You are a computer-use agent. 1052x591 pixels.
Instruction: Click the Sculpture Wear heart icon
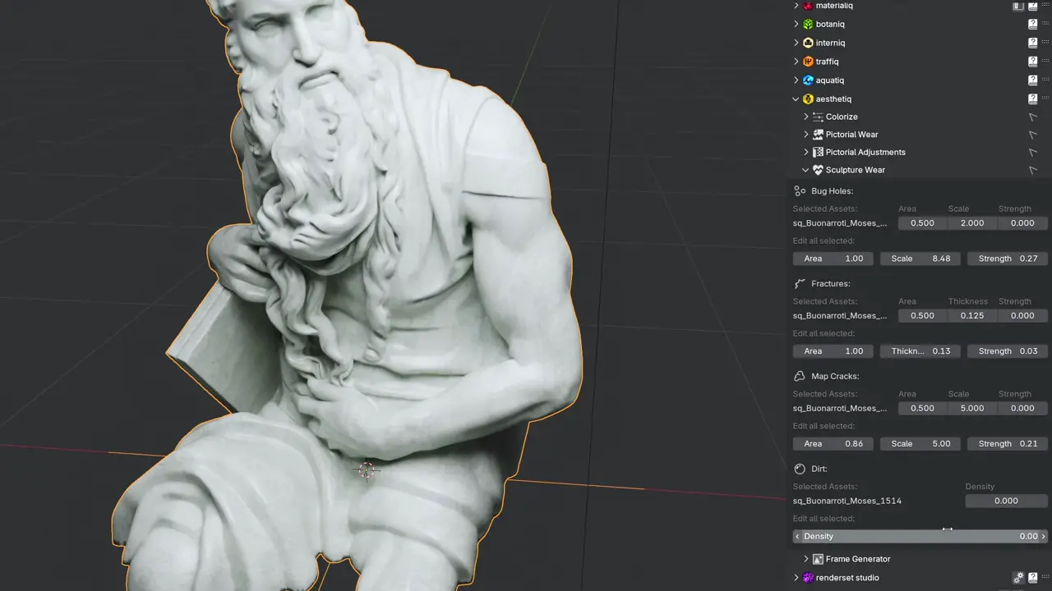[818, 170]
